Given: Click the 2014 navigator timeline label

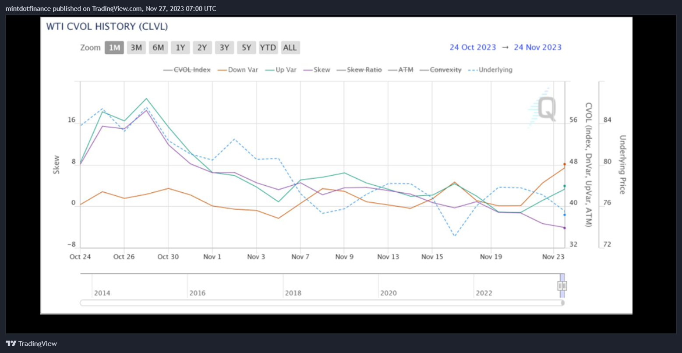Looking at the screenshot, I should 102,293.
